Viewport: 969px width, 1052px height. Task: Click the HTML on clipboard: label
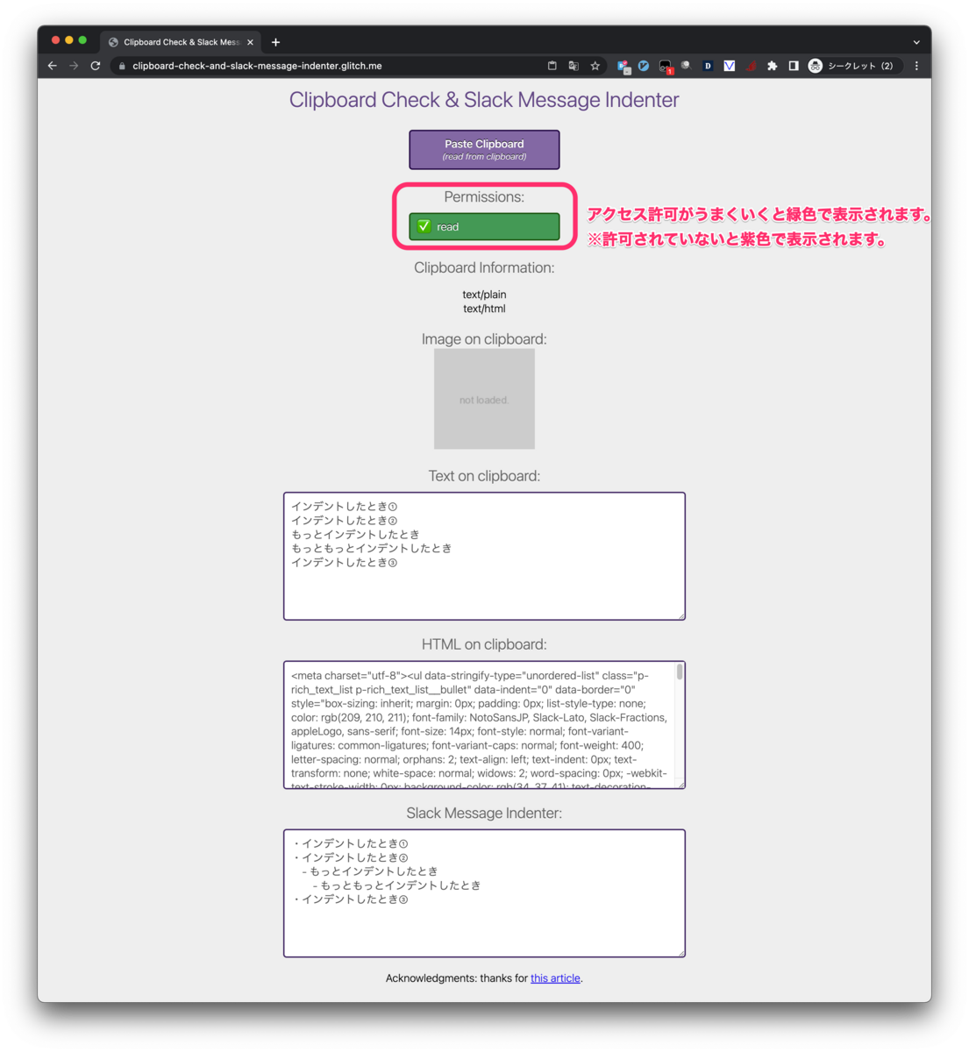point(484,644)
